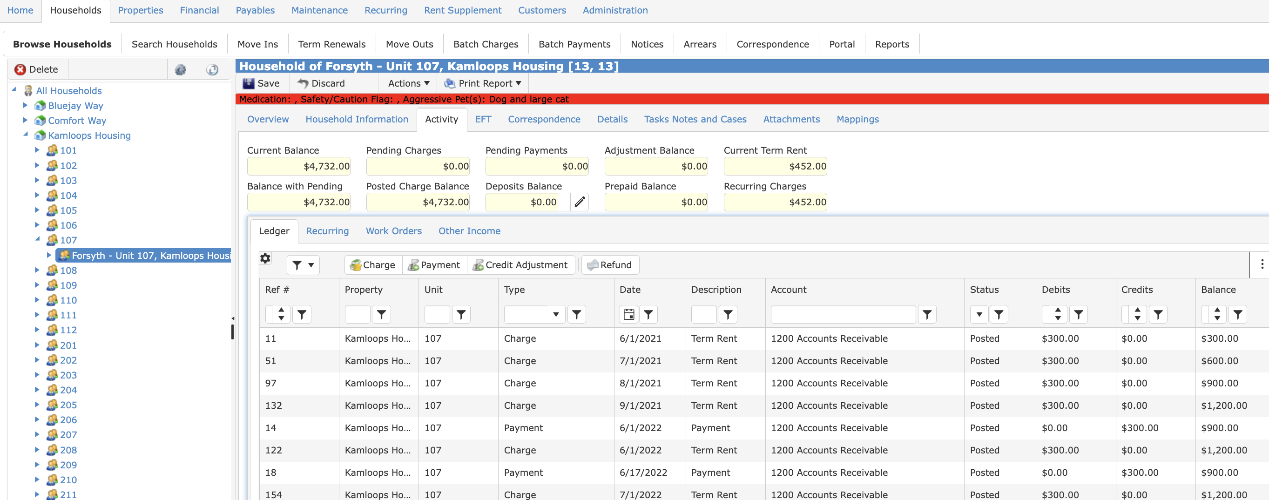Open the Other Income sub-tab

point(469,231)
